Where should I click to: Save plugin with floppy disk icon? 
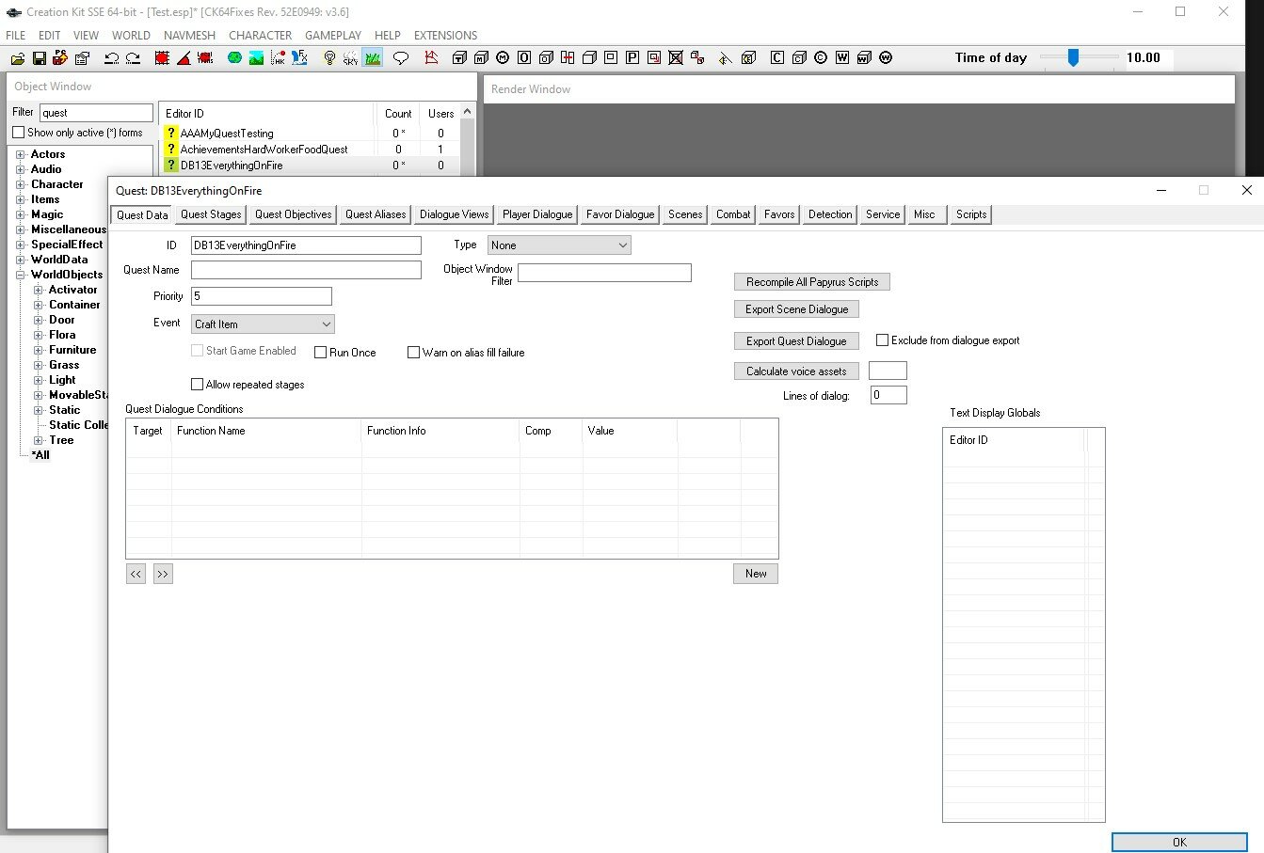pyautogui.click(x=40, y=58)
